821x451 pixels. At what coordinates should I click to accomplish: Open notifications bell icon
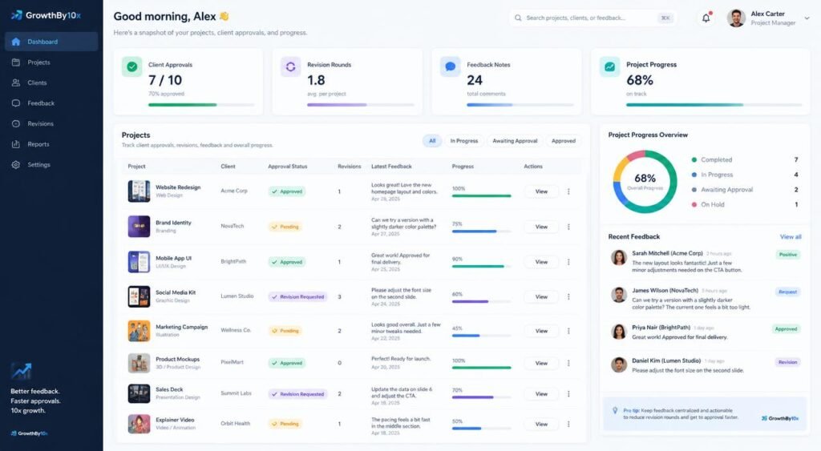(706, 18)
